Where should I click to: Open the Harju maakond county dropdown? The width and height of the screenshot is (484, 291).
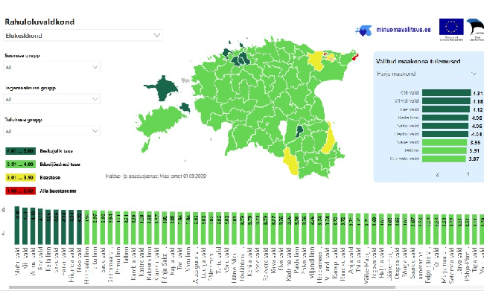[427, 74]
